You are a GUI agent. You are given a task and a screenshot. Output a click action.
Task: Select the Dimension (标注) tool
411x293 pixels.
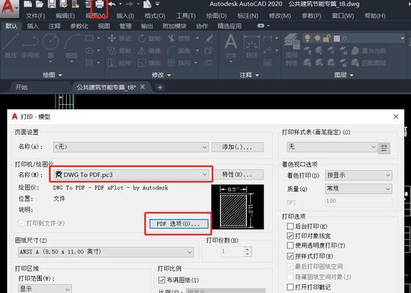click(x=252, y=47)
